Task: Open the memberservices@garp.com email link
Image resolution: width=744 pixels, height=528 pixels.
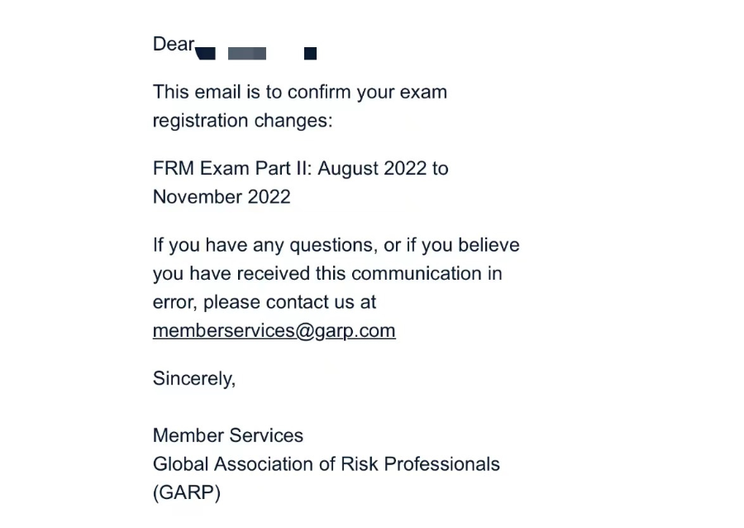Action: coord(274,331)
